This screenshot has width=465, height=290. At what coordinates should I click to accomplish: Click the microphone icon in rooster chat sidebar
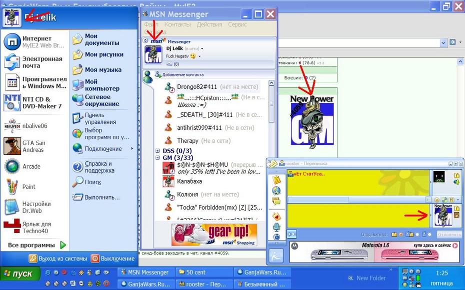click(276, 227)
